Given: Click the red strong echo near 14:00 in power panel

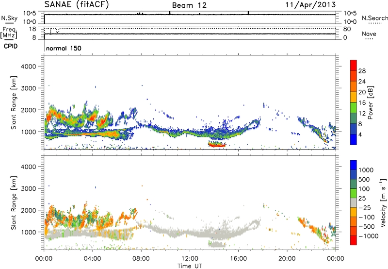Looking at the screenshot, I should click(217, 145).
